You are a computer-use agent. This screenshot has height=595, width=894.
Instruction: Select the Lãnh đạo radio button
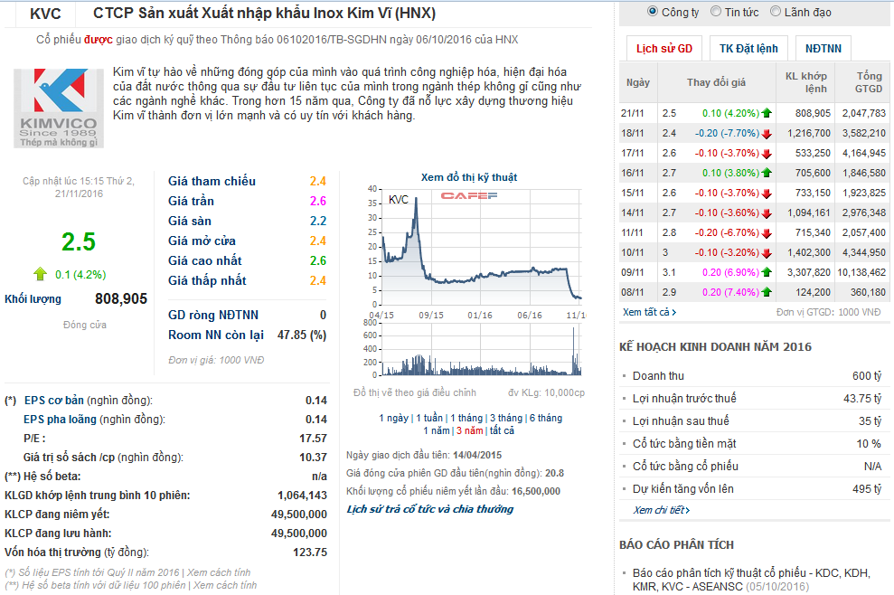776,12
